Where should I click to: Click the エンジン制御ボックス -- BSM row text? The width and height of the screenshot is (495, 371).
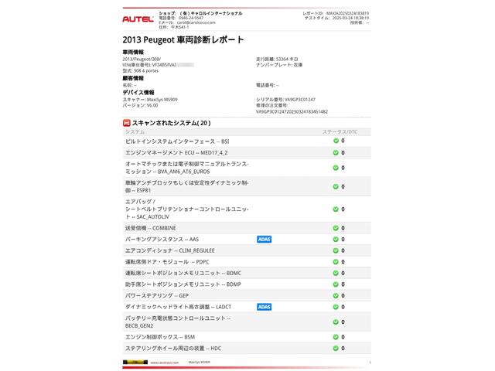(160, 337)
